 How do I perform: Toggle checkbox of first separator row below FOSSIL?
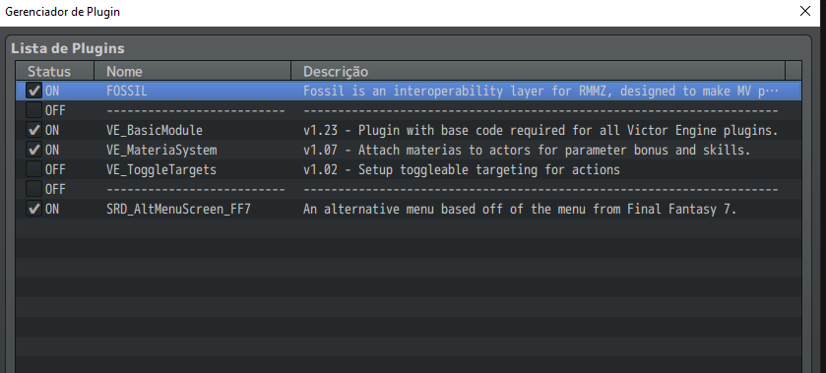coord(34,110)
